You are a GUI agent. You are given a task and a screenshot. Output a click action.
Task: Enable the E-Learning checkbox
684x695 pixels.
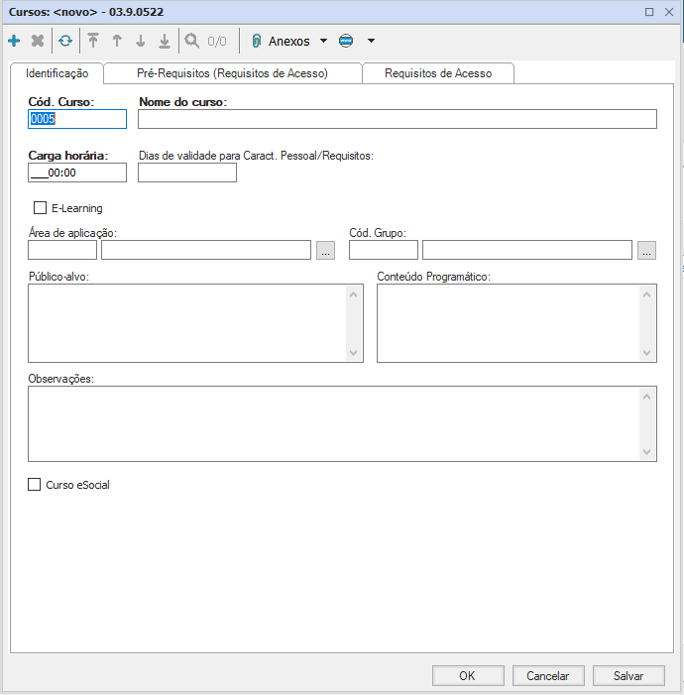41,208
